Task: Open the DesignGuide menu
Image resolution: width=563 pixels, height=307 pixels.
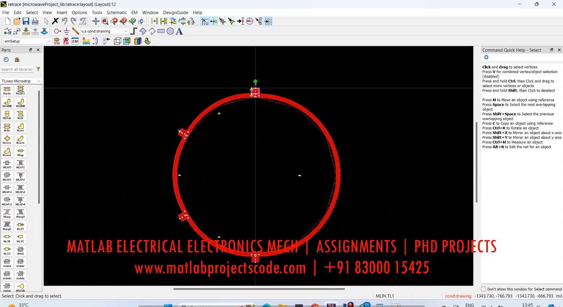Action: tap(175, 12)
